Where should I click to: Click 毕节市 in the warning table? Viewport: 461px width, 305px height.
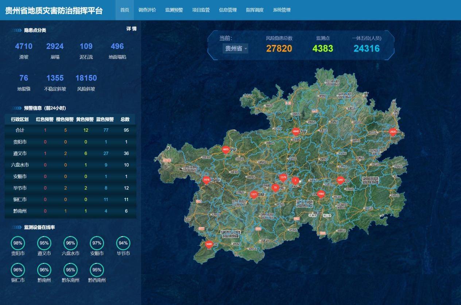tap(20, 188)
